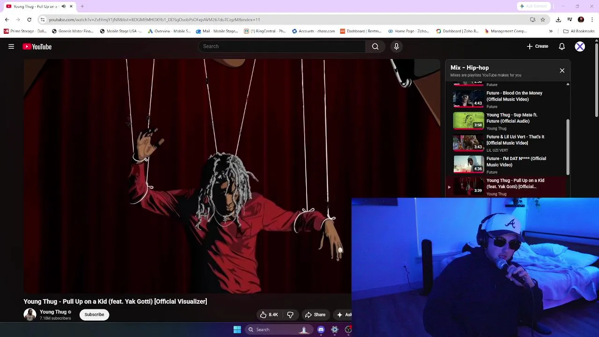
Task: Open the Create menu button
Action: pyautogui.click(x=537, y=46)
